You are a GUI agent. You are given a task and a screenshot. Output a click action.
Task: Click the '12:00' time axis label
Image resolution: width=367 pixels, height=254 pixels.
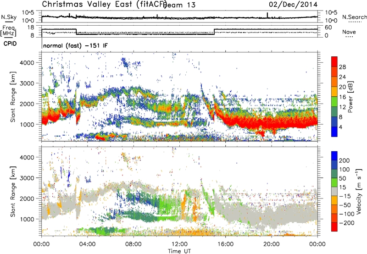tap(179, 244)
